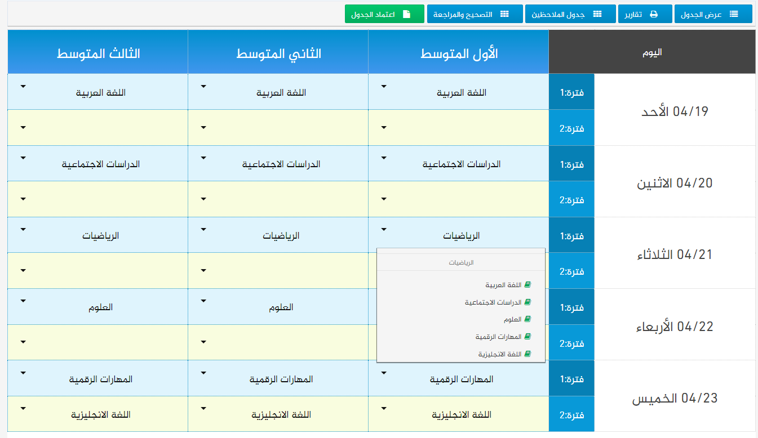
Task: Choose اللغة الانجليزية in the open subject menu
Action: click(500, 354)
